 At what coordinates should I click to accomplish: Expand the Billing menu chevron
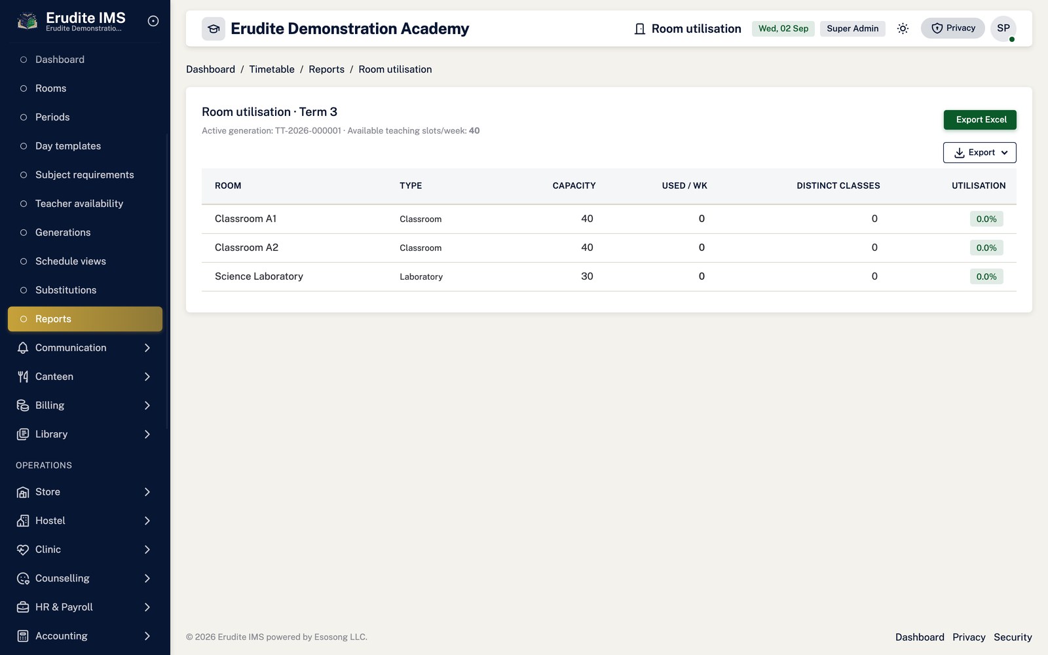pos(147,405)
